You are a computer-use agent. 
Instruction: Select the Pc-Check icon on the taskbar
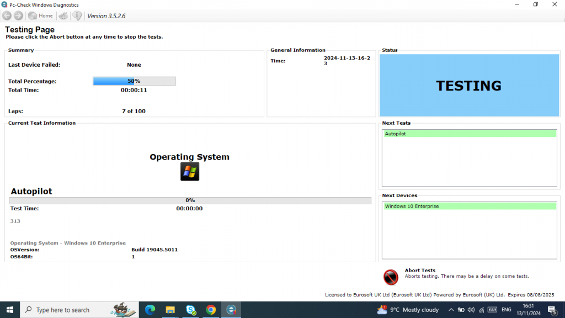[232, 309]
